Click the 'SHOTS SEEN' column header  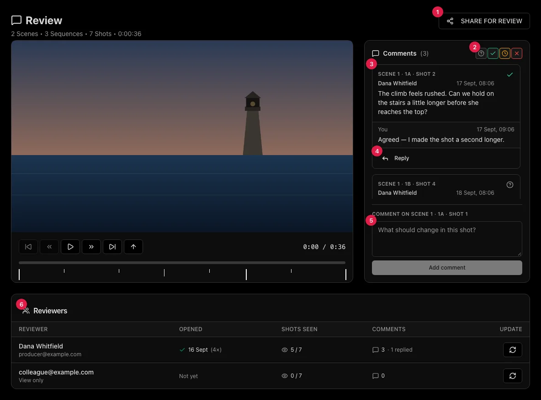pyautogui.click(x=299, y=329)
